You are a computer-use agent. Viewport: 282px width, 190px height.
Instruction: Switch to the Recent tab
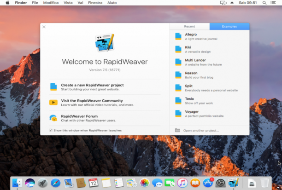click(189, 26)
